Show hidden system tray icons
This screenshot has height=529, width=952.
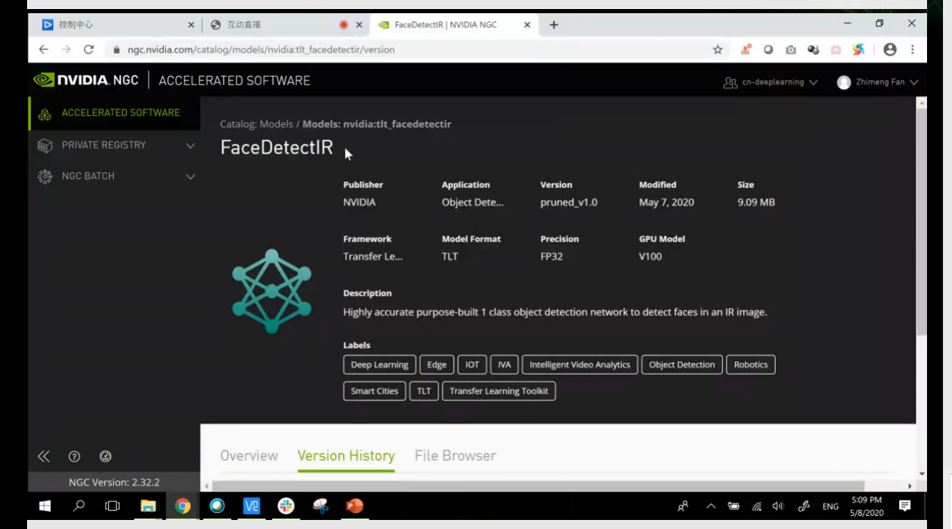[x=711, y=506]
